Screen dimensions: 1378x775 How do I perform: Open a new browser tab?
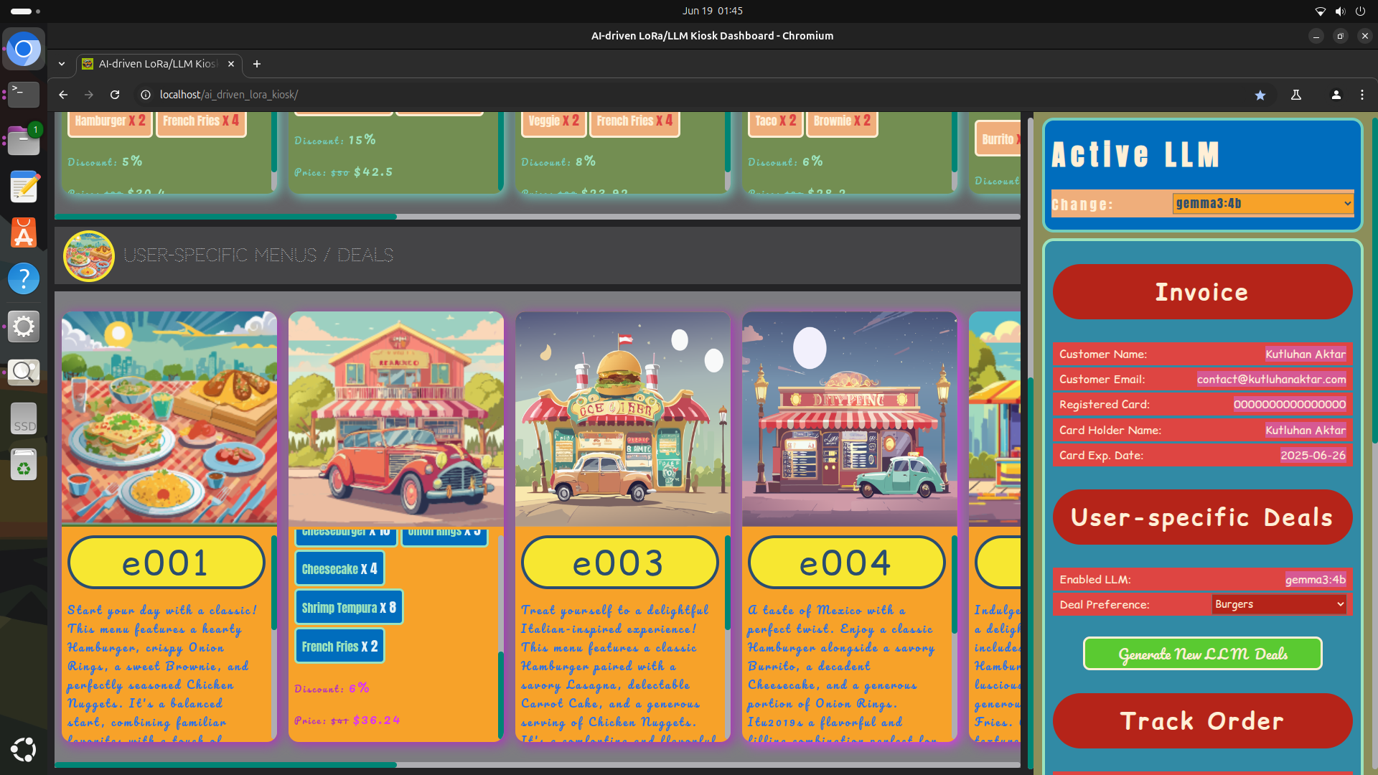click(257, 64)
